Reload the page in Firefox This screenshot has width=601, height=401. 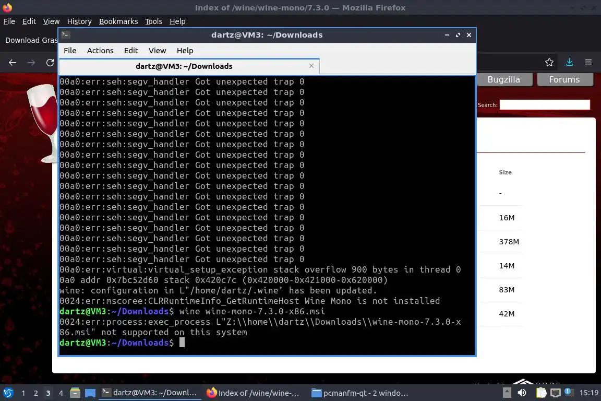(50, 63)
